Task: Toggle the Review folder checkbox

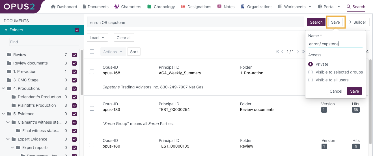Action: tap(74, 55)
